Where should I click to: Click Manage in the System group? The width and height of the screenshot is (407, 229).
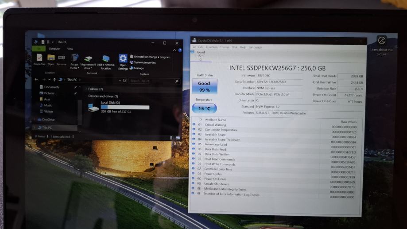click(136, 68)
